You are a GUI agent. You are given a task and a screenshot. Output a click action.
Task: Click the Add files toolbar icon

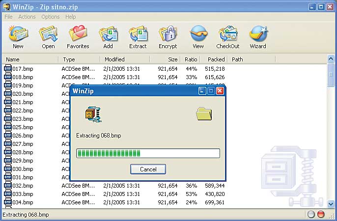pyautogui.click(x=108, y=33)
